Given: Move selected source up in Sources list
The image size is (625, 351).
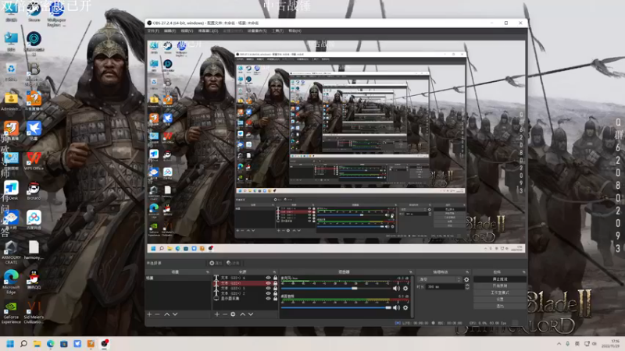Looking at the screenshot, I should tap(242, 314).
